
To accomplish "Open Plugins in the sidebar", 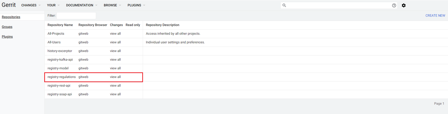I will tap(7, 37).
